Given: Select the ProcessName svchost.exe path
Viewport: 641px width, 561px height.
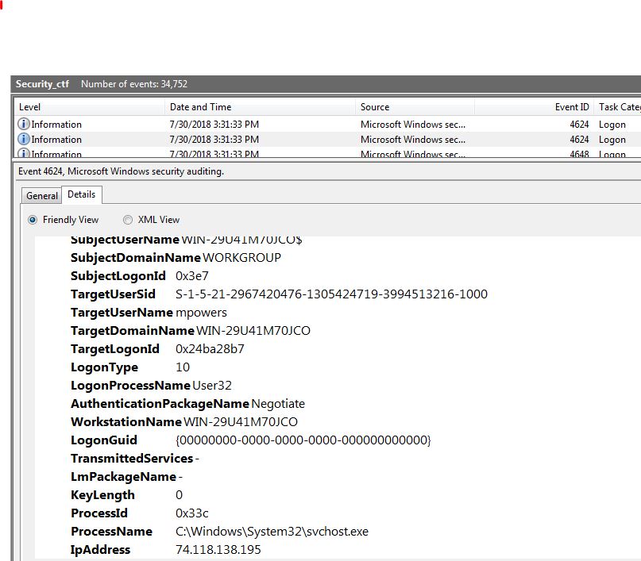Looking at the screenshot, I should tap(272, 532).
